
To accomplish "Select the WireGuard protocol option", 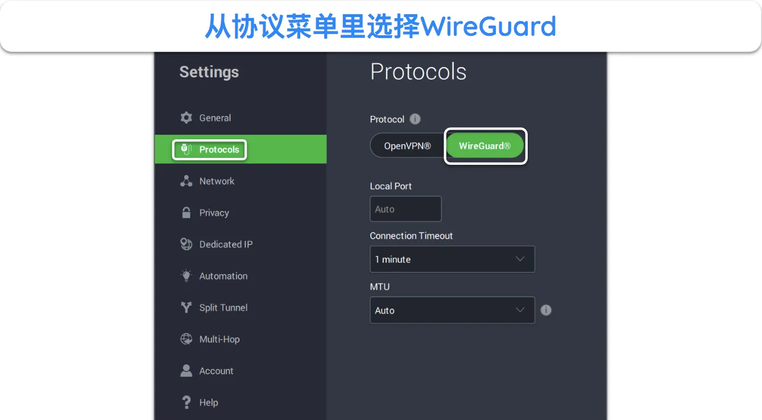I will [484, 146].
